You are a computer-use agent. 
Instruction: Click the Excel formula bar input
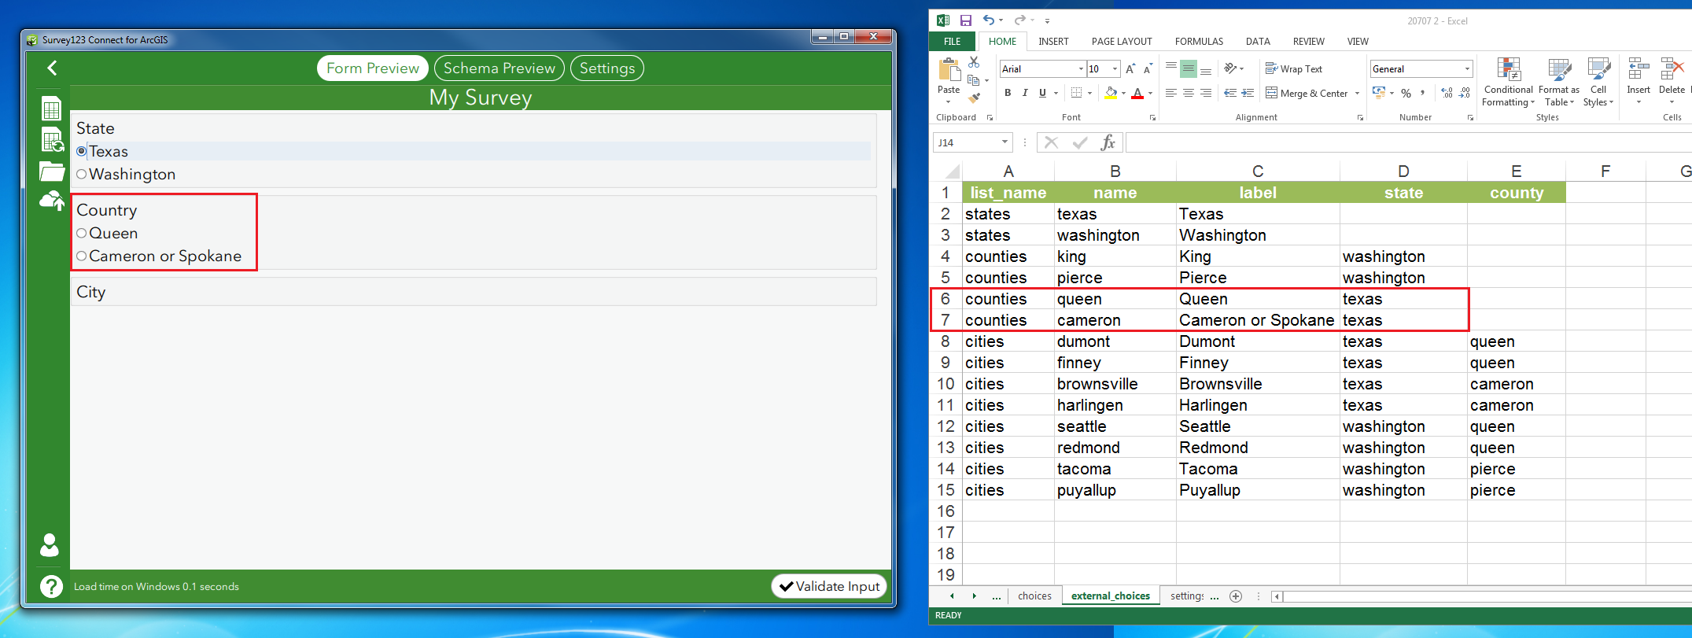[x=1408, y=142]
